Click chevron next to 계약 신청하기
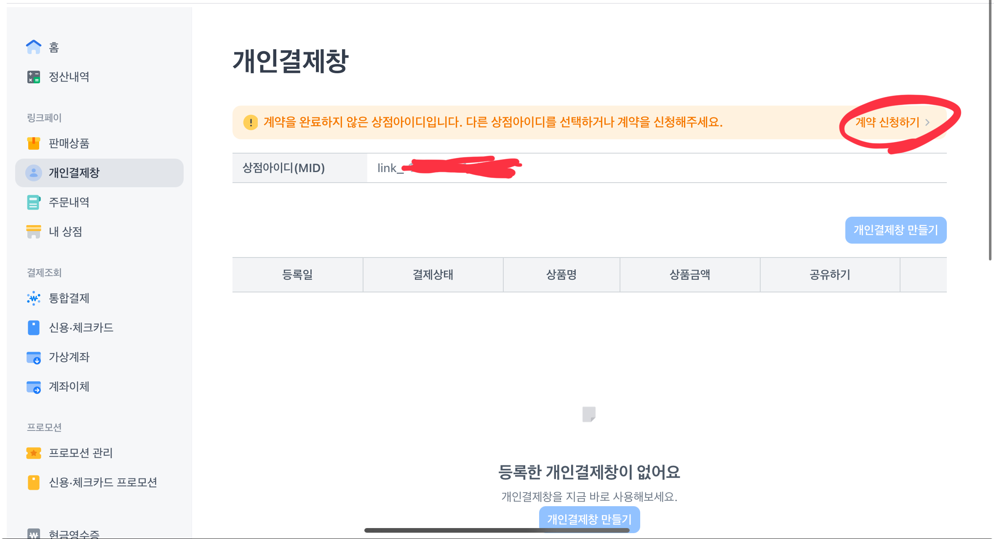The height and width of the screenshot is (539, 994). click(927, 122)
